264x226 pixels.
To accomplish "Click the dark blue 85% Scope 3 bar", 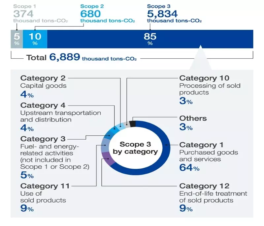I will (150, 39).
